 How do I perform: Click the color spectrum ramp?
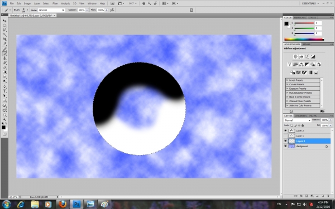[304, 39]
